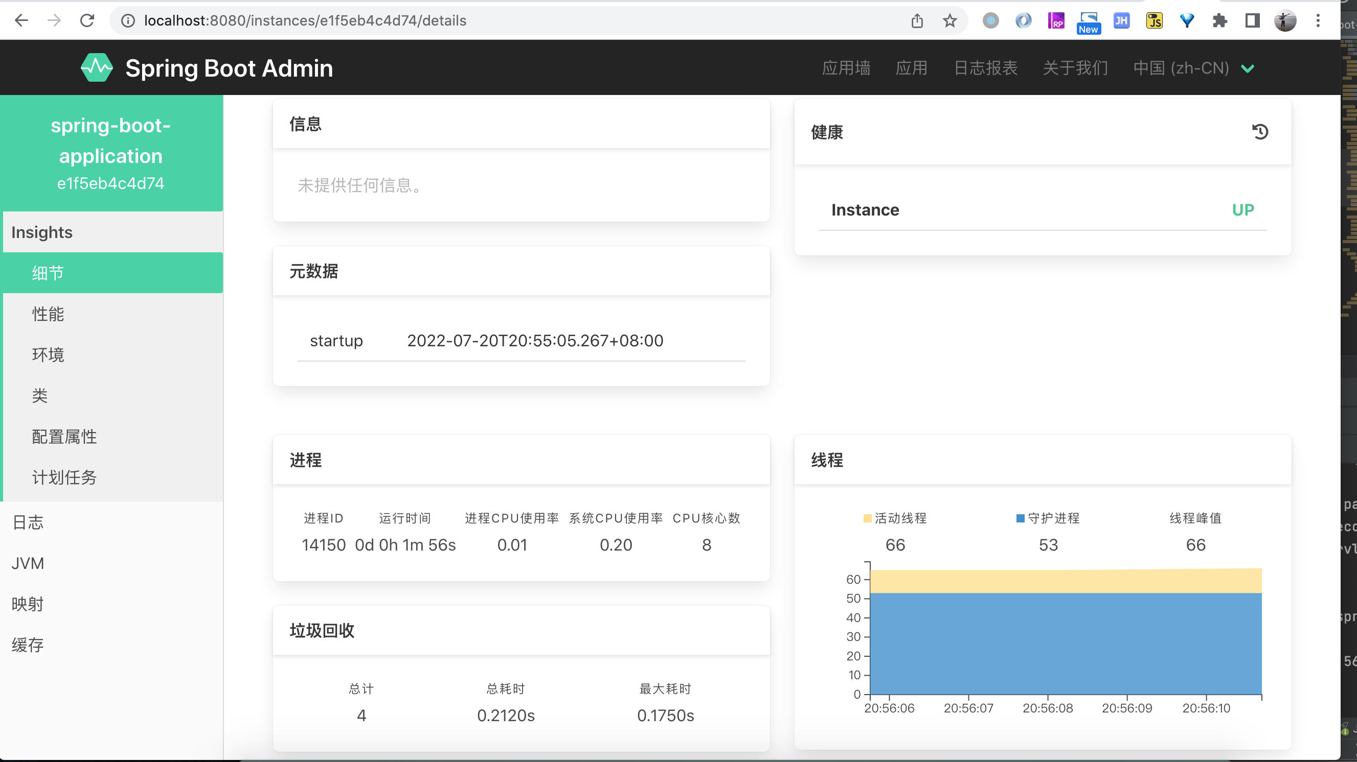Open the browser extensions puzzle icon
Viewport: 1357px width, 762px height.
(1219, 20)
